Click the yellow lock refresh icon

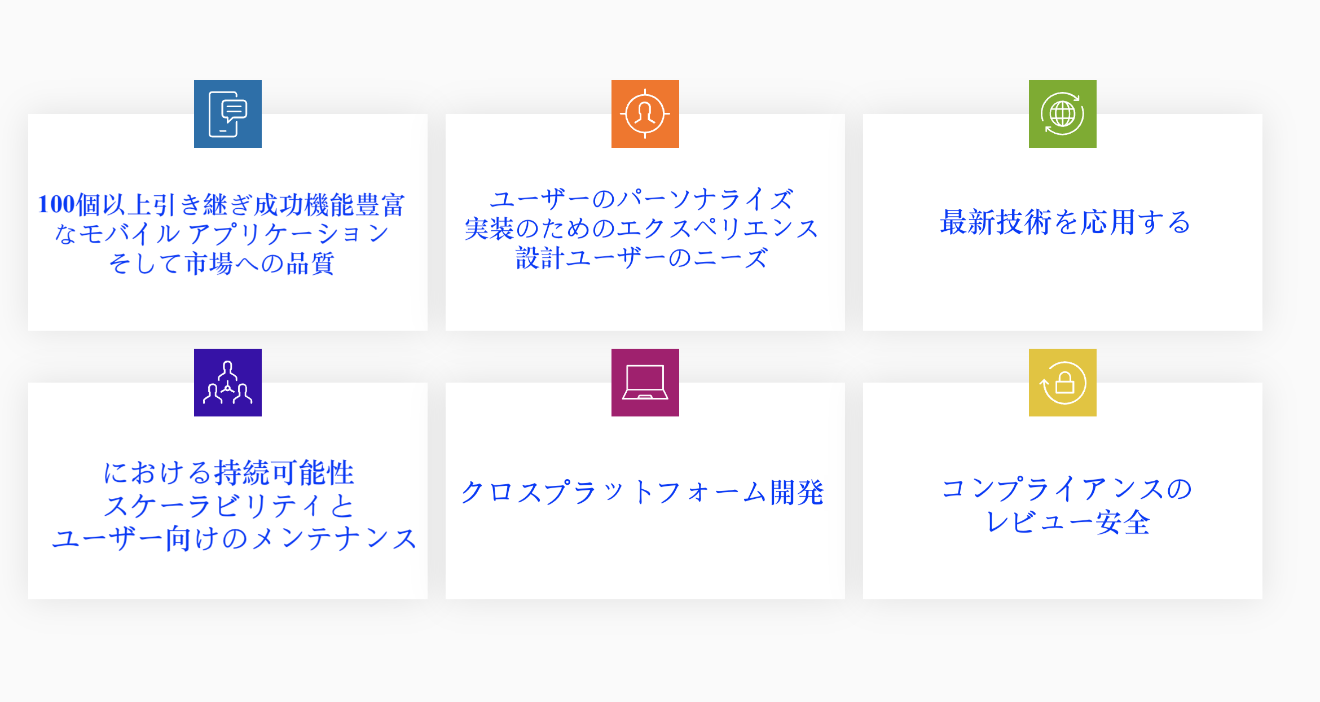[x=1062, y=383]
